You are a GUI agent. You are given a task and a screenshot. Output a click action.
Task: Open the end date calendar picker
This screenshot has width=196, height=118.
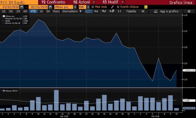pyautogui.click(x=50, y=7)
